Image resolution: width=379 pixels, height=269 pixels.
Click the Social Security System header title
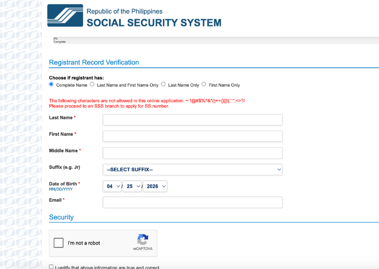154,22
